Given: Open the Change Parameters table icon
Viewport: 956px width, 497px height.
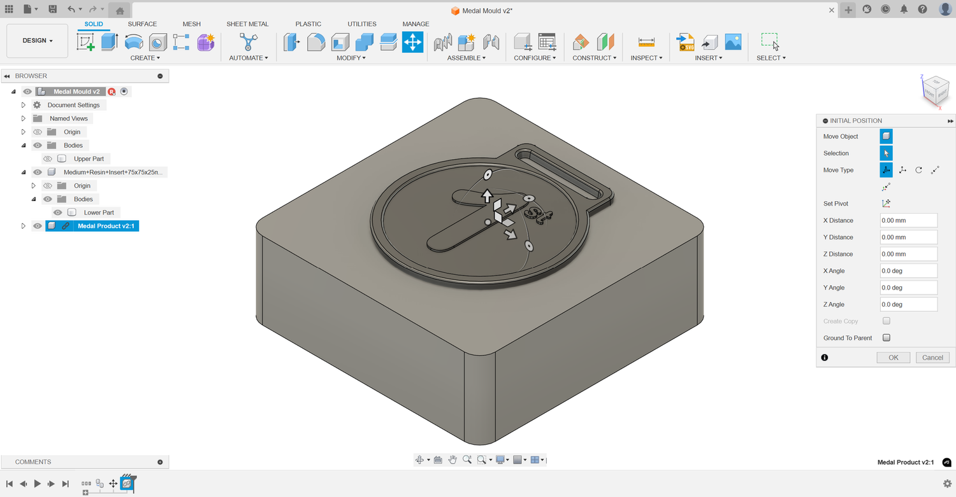Looking at the screenshot, I should click(x=547, y=42).
